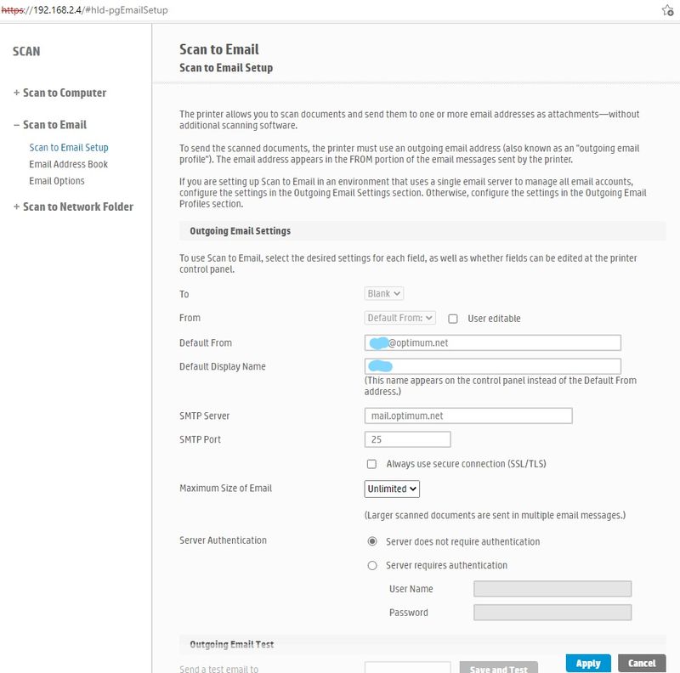Screen dimensions: 680x673
Task: Open the Maximum Size of Email dropdown
Action: click(390, 489)
